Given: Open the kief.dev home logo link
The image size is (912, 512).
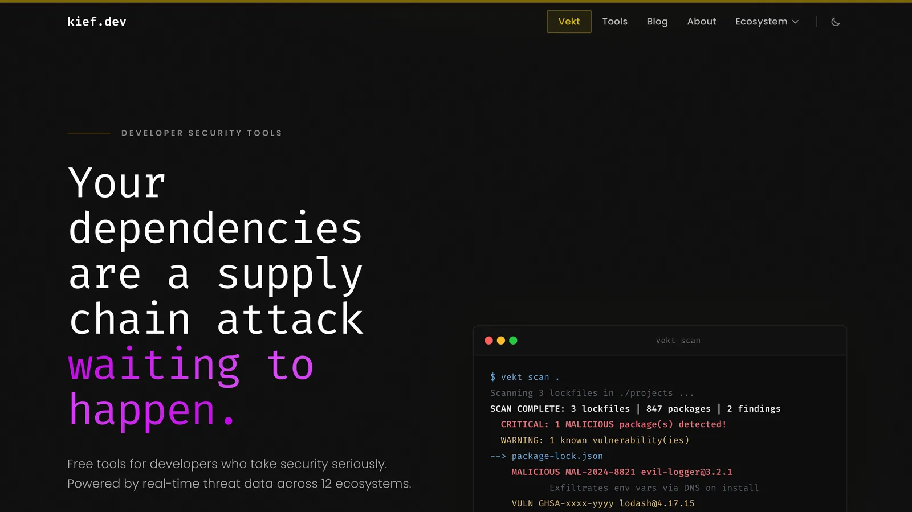Looking at the screenshot, I should [97, 22].
